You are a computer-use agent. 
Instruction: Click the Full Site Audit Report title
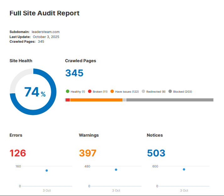[x=44, y=13]
